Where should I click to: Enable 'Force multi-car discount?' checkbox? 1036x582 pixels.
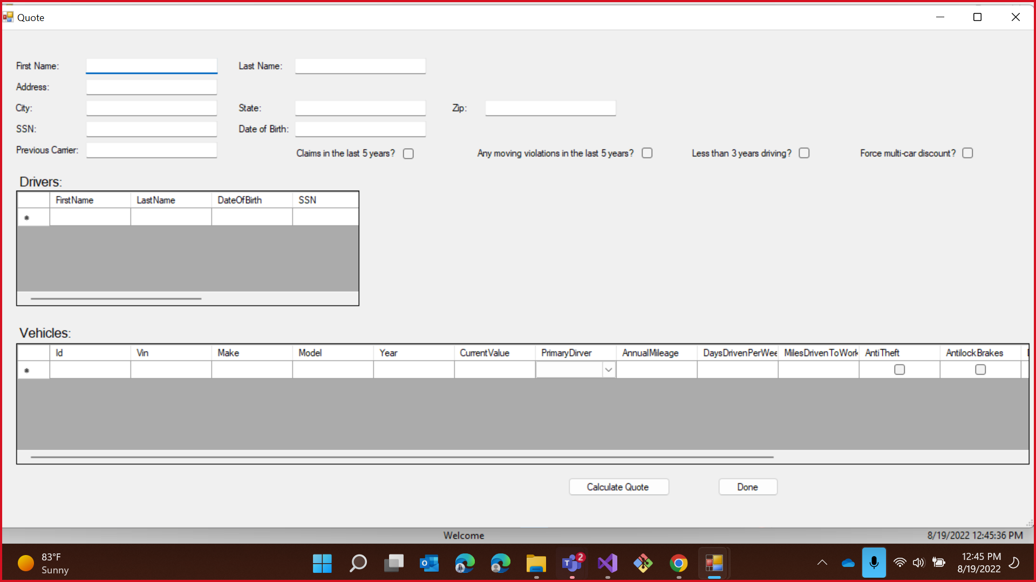coord(967,153)
